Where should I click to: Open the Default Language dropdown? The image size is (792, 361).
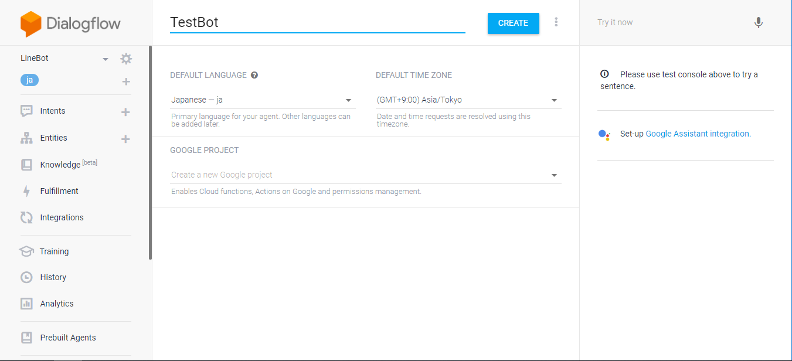[x=348, y=100]
